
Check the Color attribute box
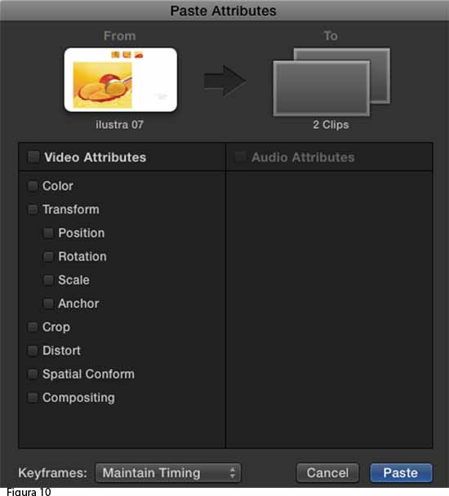33,186
